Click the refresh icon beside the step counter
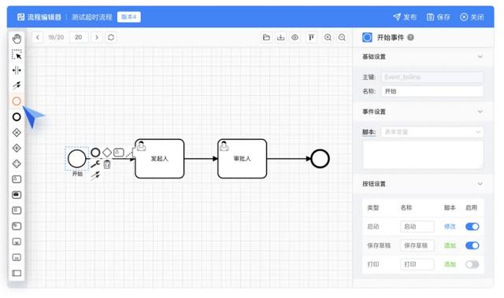 tap(111, 38)
